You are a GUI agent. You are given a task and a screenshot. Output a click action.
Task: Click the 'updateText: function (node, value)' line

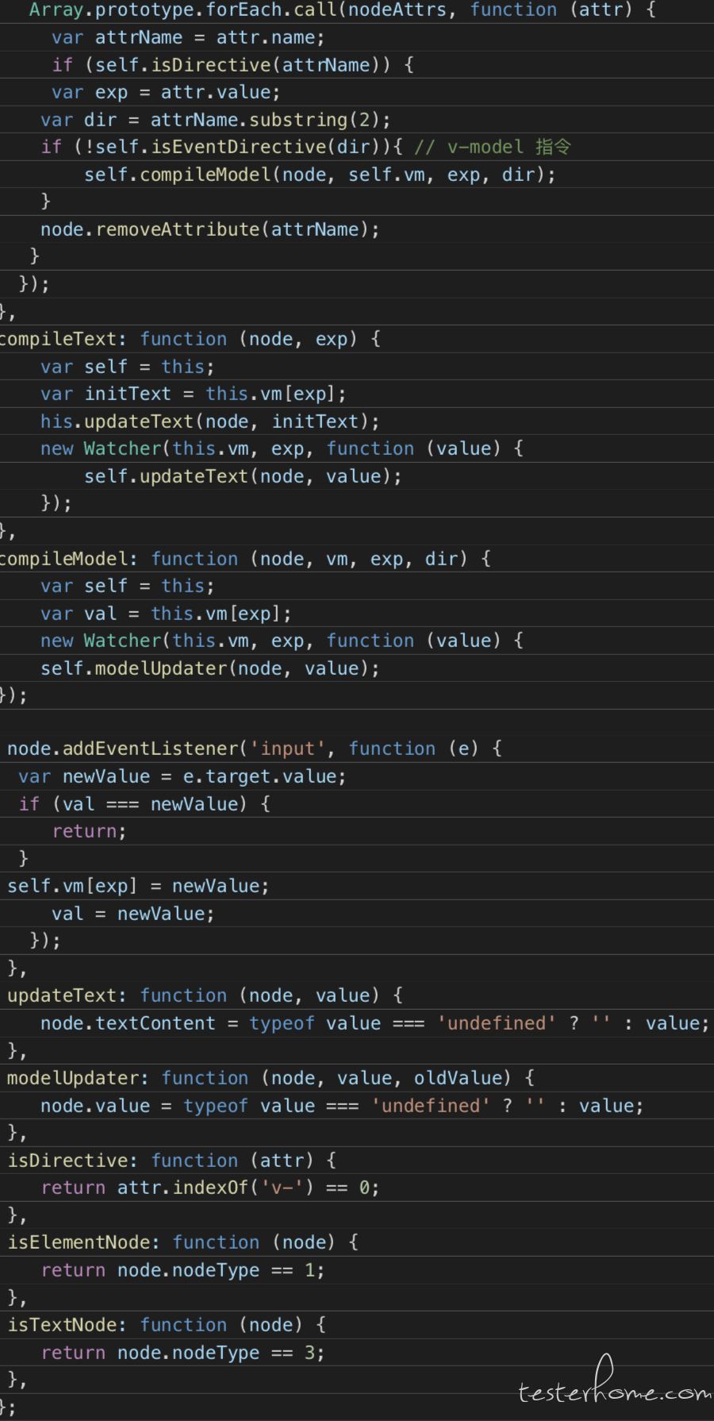(x=205, y=995)
